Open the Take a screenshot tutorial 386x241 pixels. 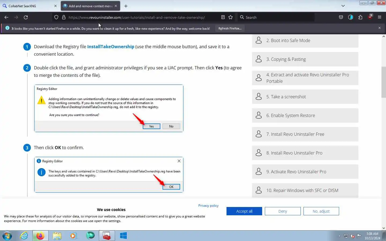(305, 97)
